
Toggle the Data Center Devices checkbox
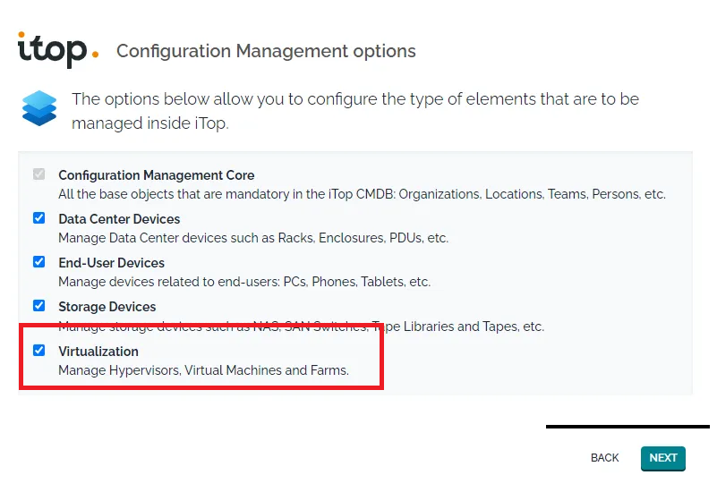point(39,218)
